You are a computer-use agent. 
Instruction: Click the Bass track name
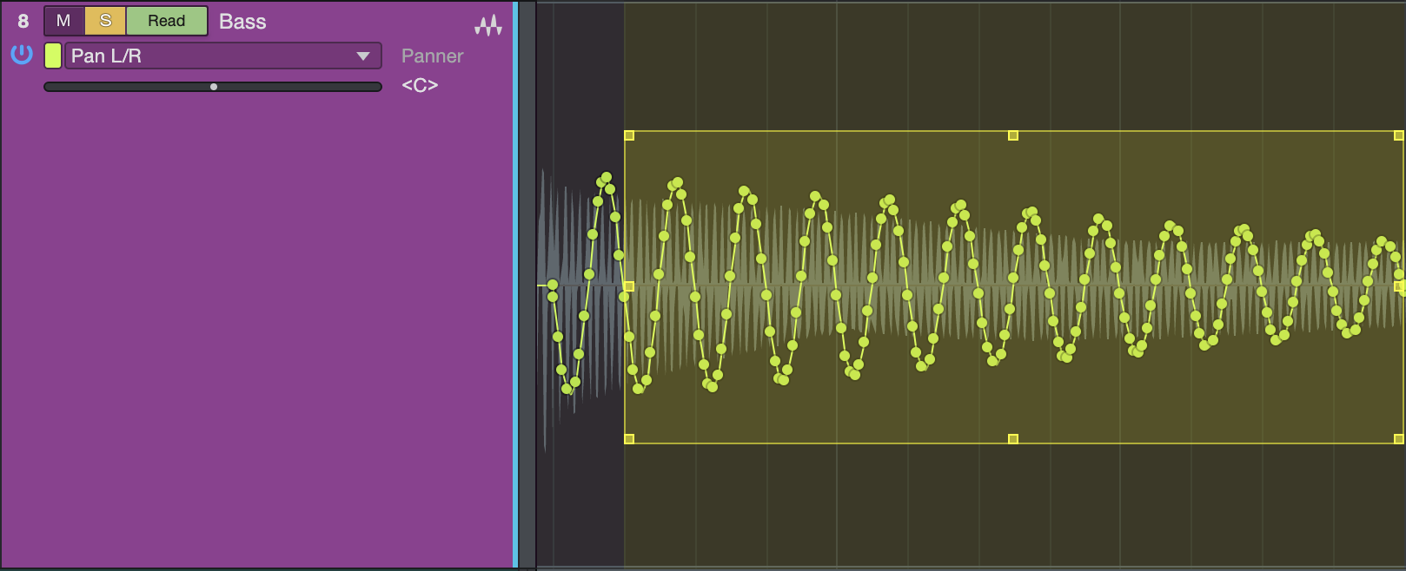tap(242, 22)
